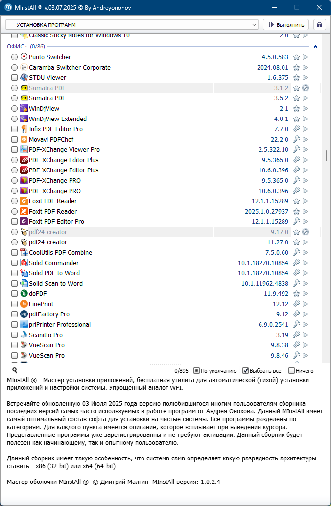
Task: Click the Solid PDF to Word entry
Action: click(54, 273)
